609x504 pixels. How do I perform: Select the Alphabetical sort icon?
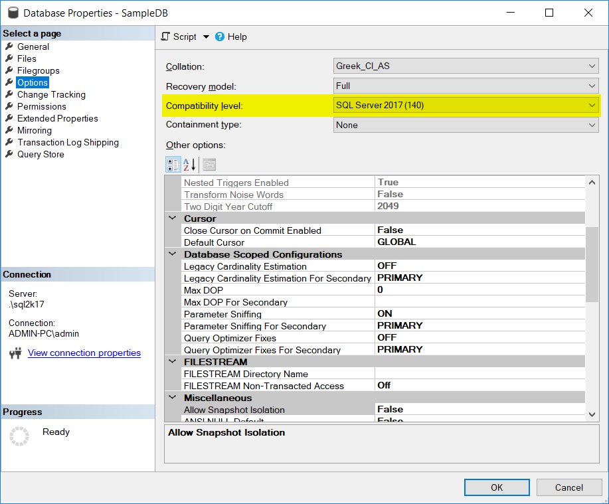[x=189, y=165]
